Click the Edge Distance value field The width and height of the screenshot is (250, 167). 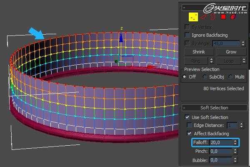tap(232, 125)
